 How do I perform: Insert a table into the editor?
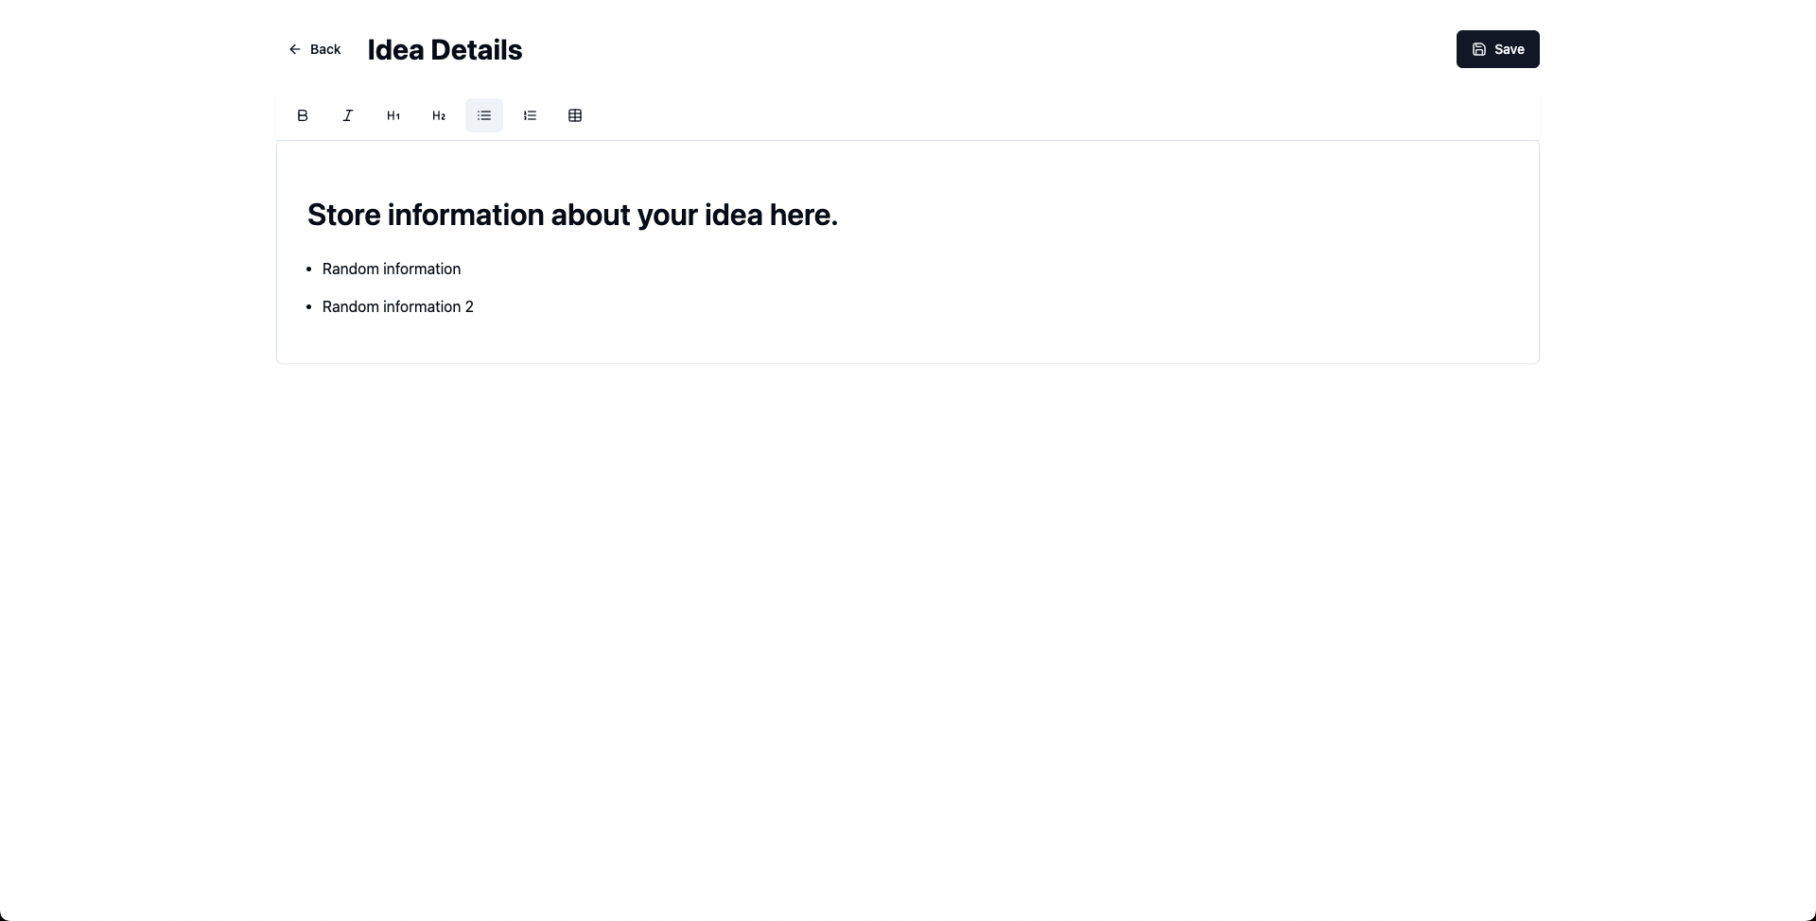575,115
